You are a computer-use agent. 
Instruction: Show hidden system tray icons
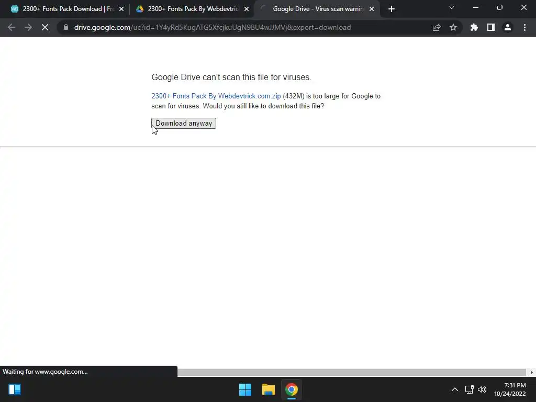(455, 389)
